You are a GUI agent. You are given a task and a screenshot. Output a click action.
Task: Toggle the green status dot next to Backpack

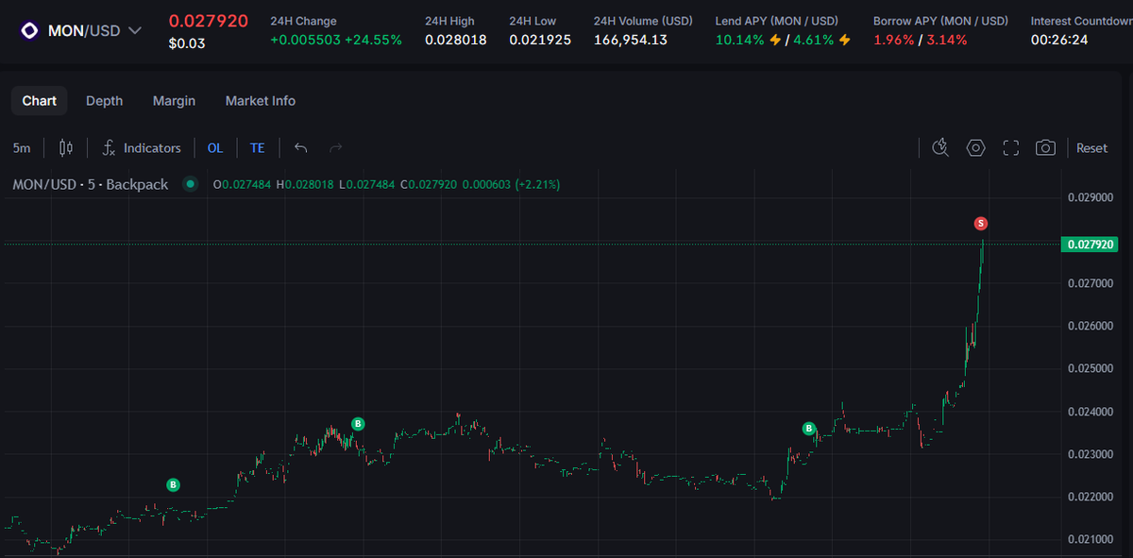click(x=191, y=184)
